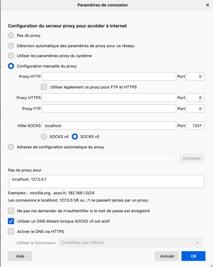This screenshot has height=267, width=213.
Task: Click the "Configuration du serveur proxy" heading
Action: click(x=68, y=26)
